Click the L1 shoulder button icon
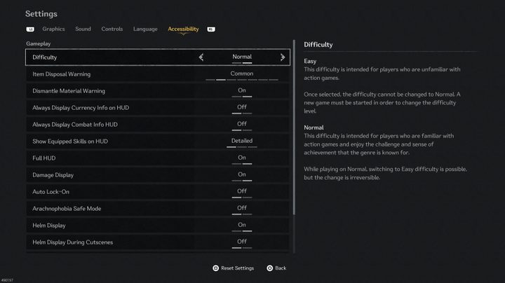Image resolution: width=505 pixels, height=283 pixels. [x=30, y=29]
